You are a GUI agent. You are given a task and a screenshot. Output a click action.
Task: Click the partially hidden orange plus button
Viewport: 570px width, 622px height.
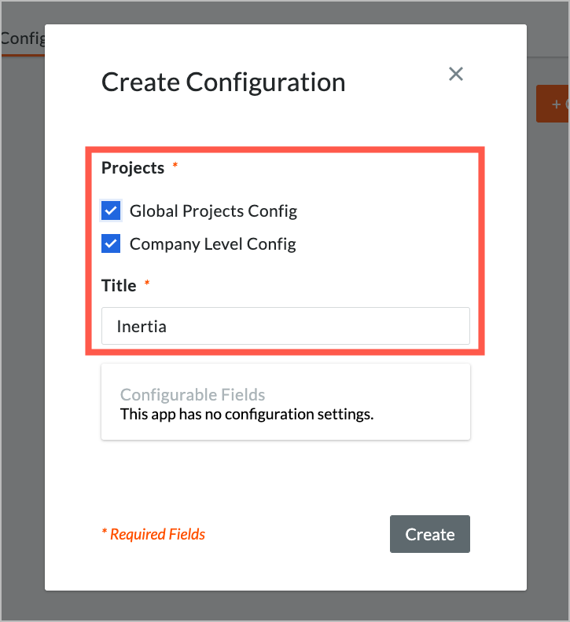(x=553, y=104)
